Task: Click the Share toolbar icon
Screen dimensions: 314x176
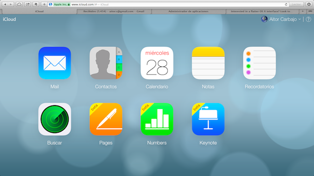Action: coord(28,4)
